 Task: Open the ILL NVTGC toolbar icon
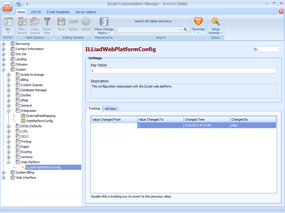coord(8,24)
